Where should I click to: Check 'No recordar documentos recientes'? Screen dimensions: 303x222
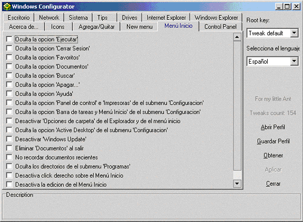coord(9,157)
